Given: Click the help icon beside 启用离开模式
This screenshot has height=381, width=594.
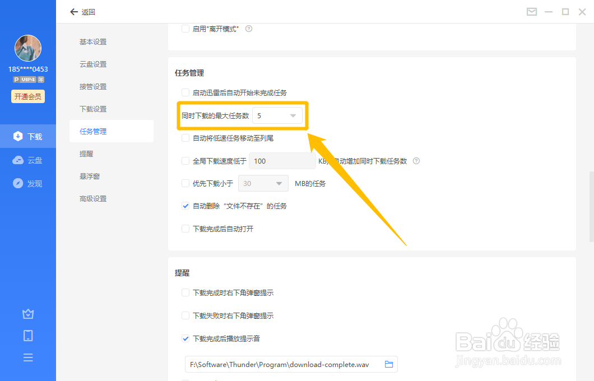Looking at the screenshot, I should click(248, 28).
